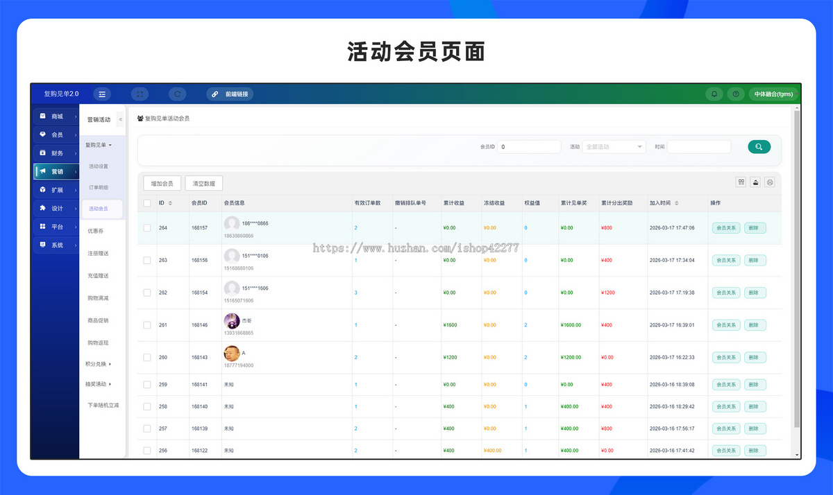This screenshot has width=833, height=495.
Task: Click the vertical scrollbar of the page
Action: 797,270
